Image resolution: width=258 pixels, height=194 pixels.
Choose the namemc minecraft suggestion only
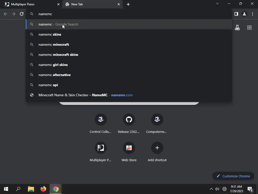click(x=129, y=44)
